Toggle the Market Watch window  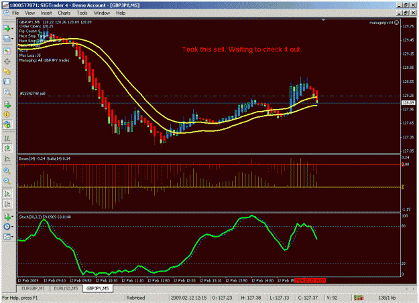point(7,51)
